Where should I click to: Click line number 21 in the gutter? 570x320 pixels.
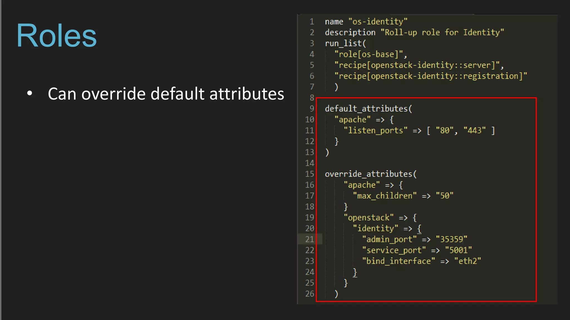click(309, 239)
